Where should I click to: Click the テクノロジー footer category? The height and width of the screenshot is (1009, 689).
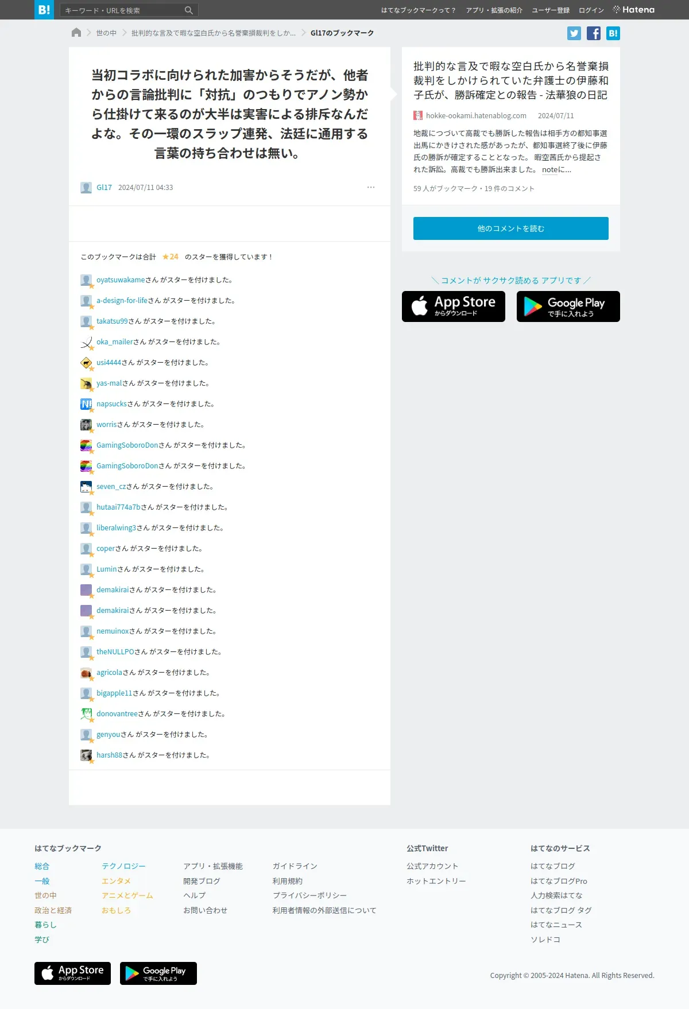(x=123, y=866)
